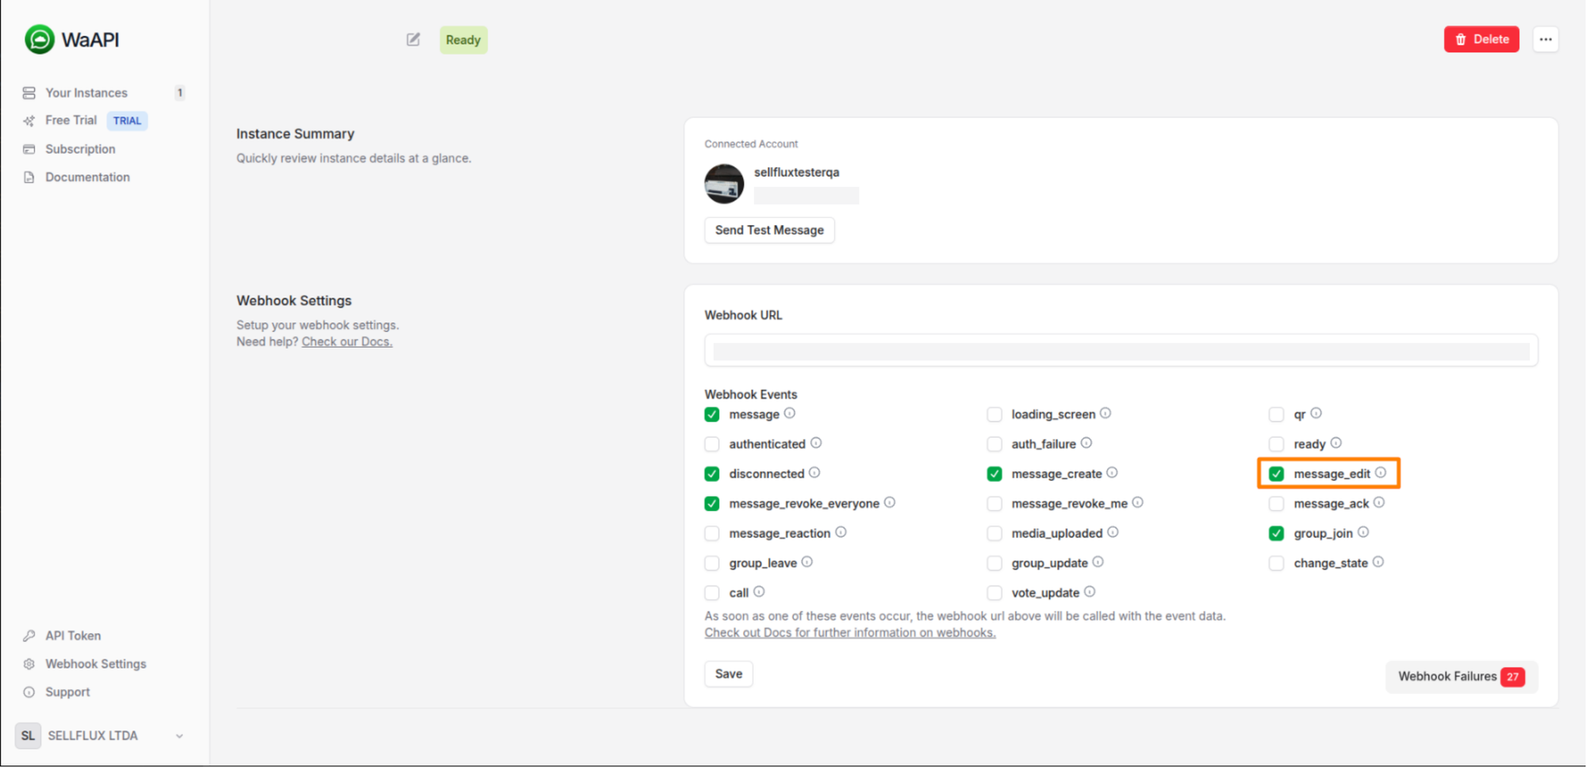Open the three-dots more options menu

(1546, 40)
